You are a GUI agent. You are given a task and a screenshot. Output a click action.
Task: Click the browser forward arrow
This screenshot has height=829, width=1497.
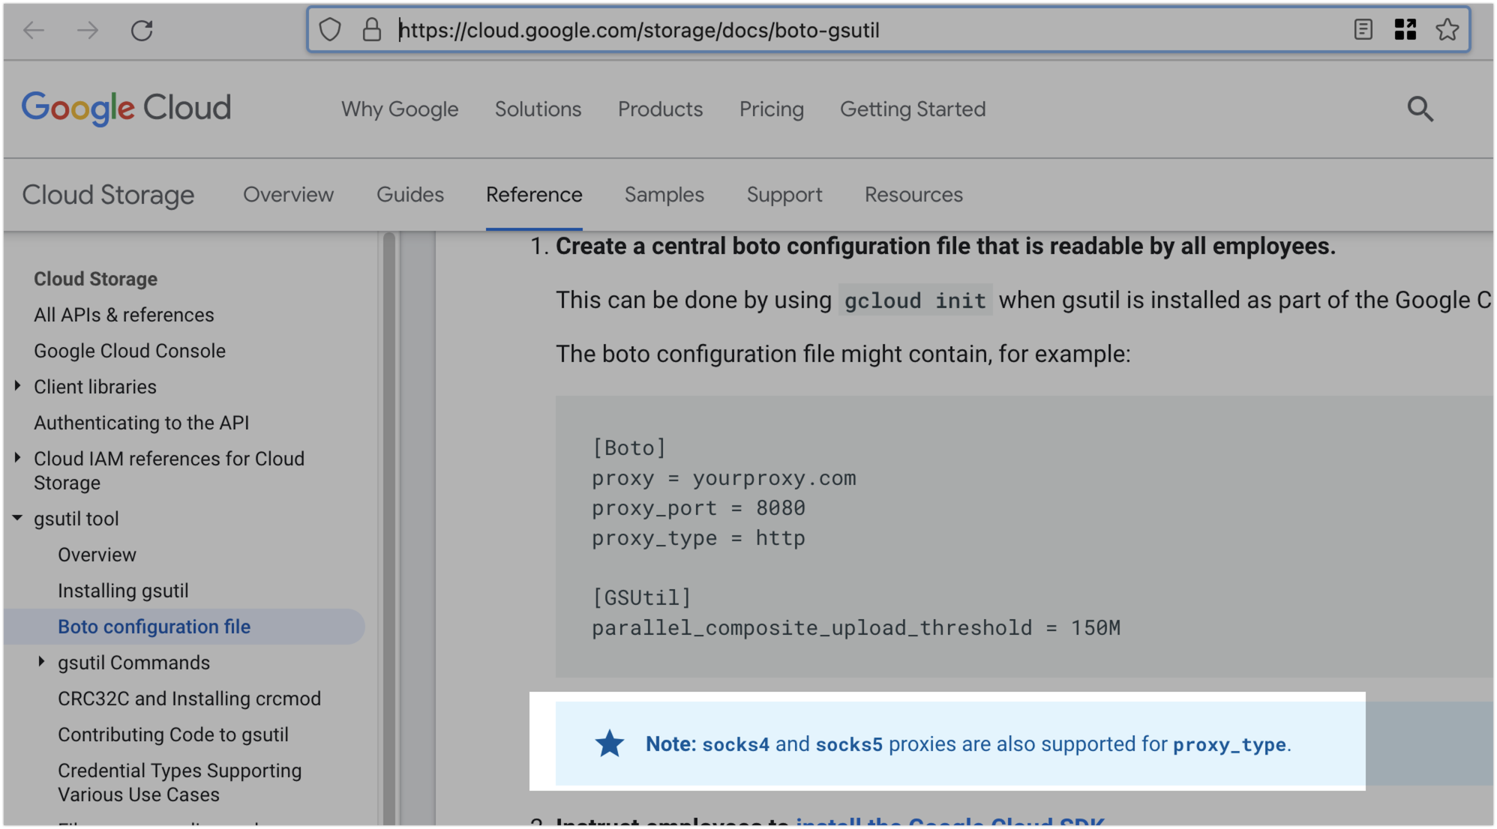click(88, 30)
